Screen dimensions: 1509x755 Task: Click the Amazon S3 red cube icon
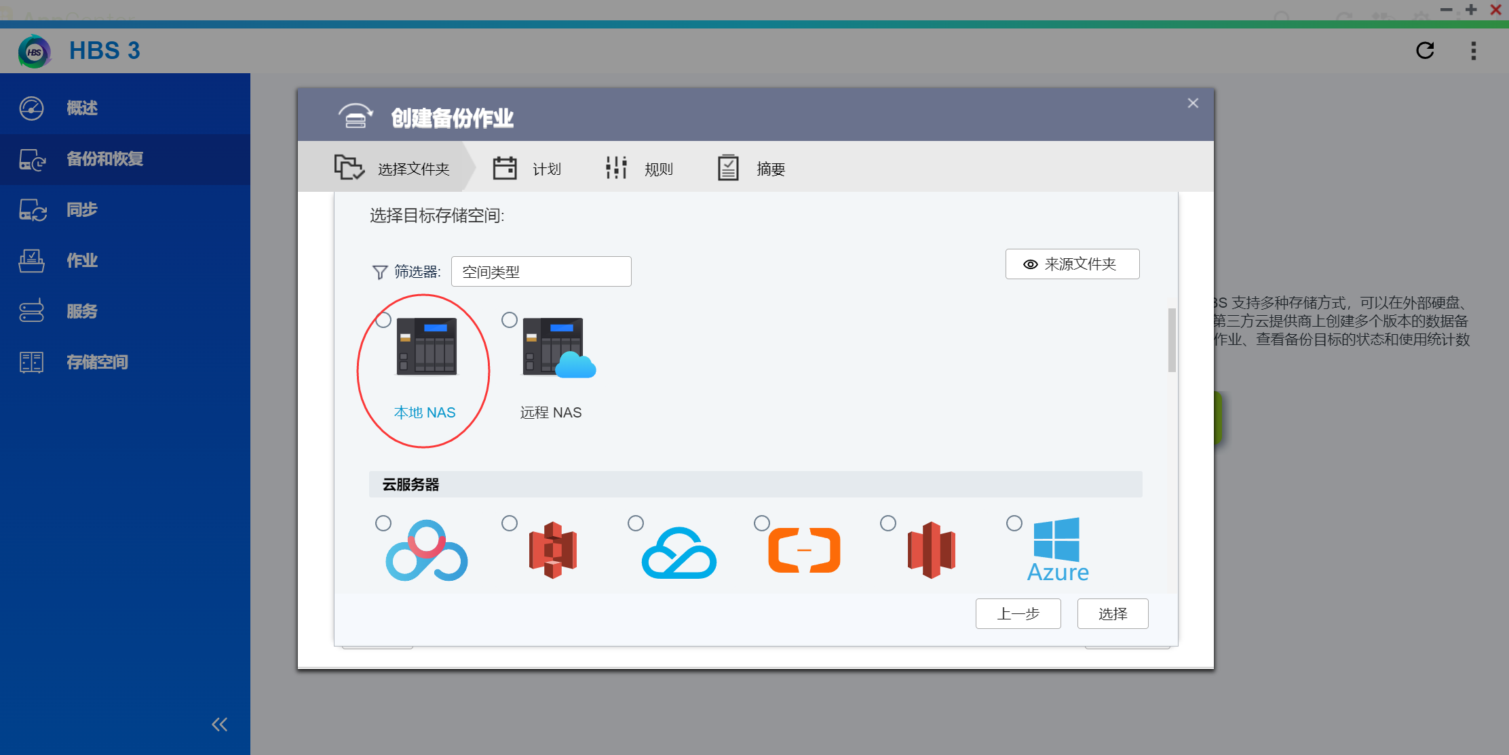pyautogui.click(x=553, y=550)
